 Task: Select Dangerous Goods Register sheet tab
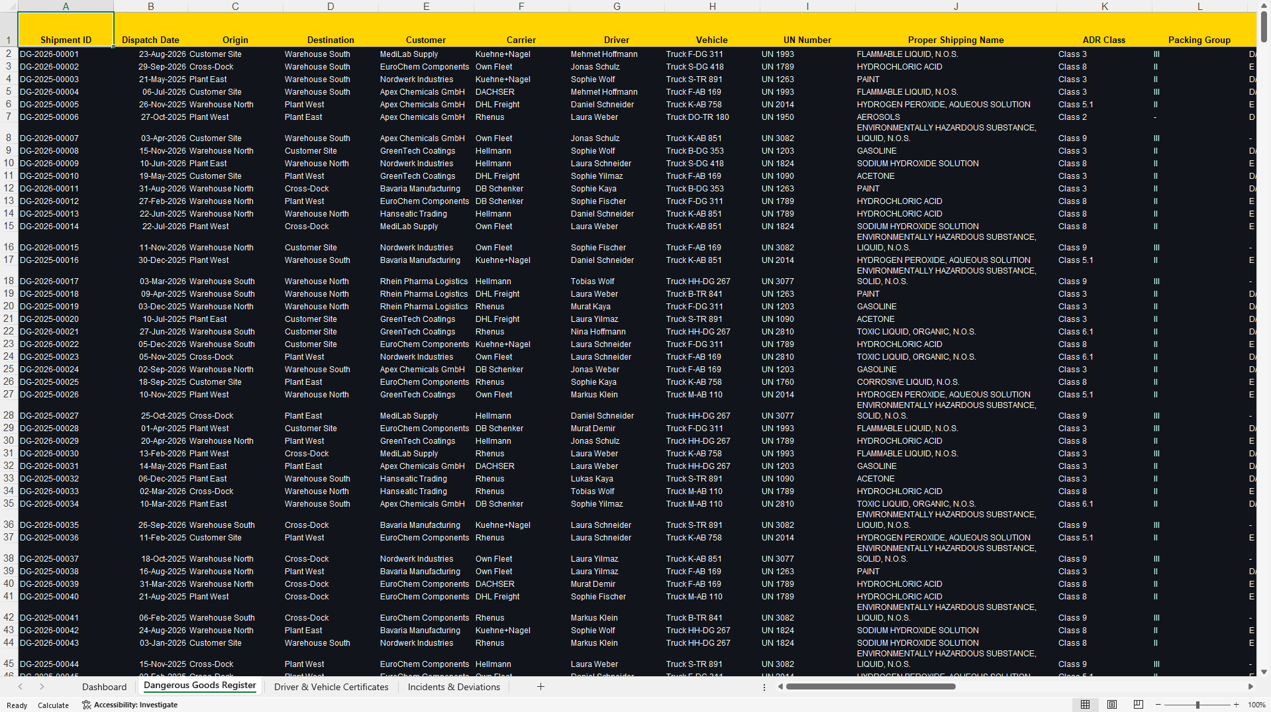click(x=199, y=686)
